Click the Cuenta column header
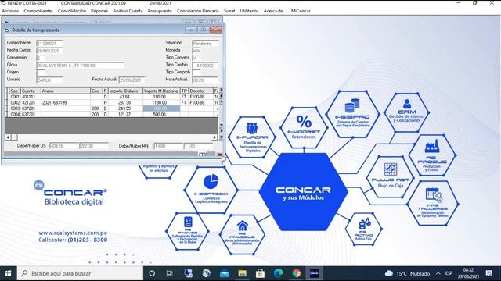This screenshot has height=281, width=501. coord(31,91)
